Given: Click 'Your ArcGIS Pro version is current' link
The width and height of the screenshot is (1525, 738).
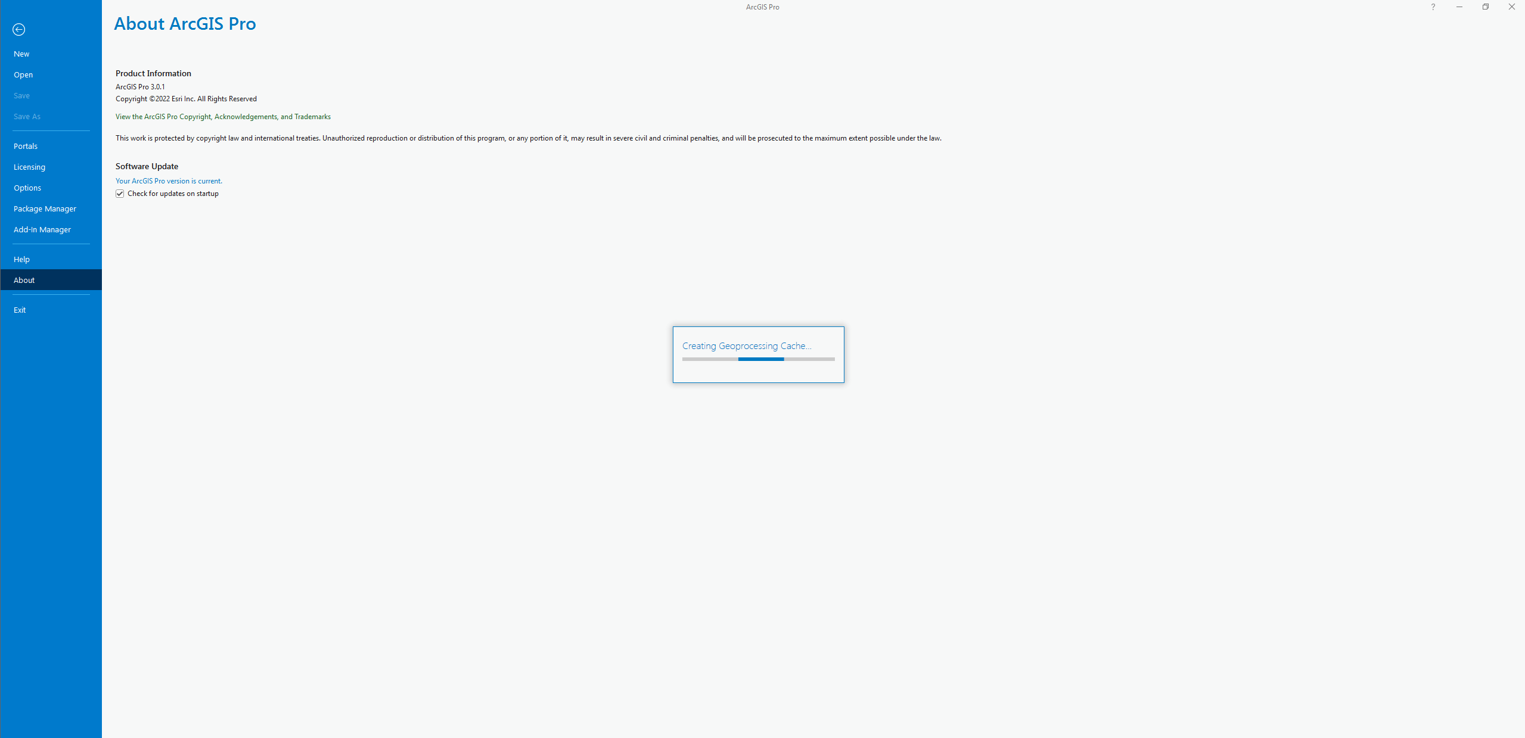Looking at the screenshot, I should [169, 181].
